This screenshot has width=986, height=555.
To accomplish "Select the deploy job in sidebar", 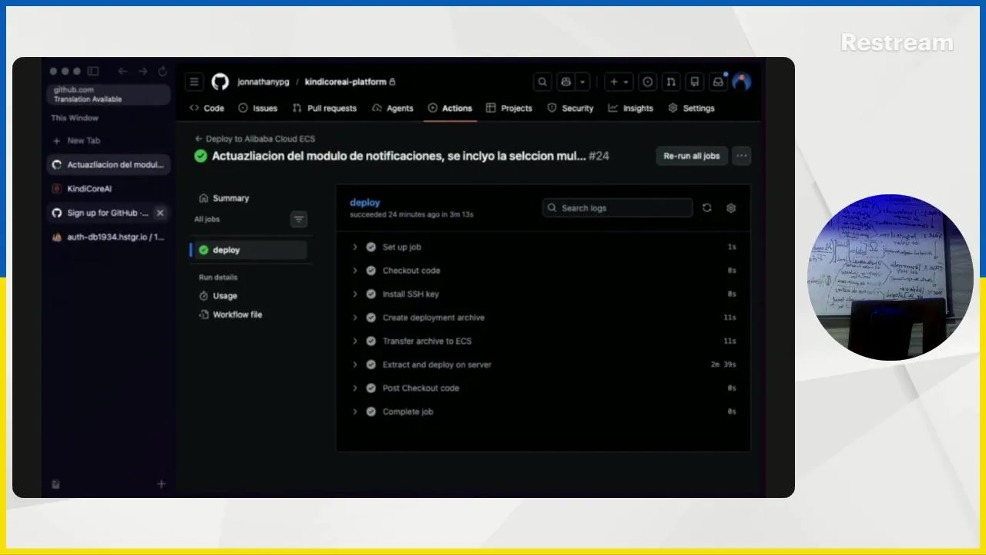I will [x=248, y=250].
